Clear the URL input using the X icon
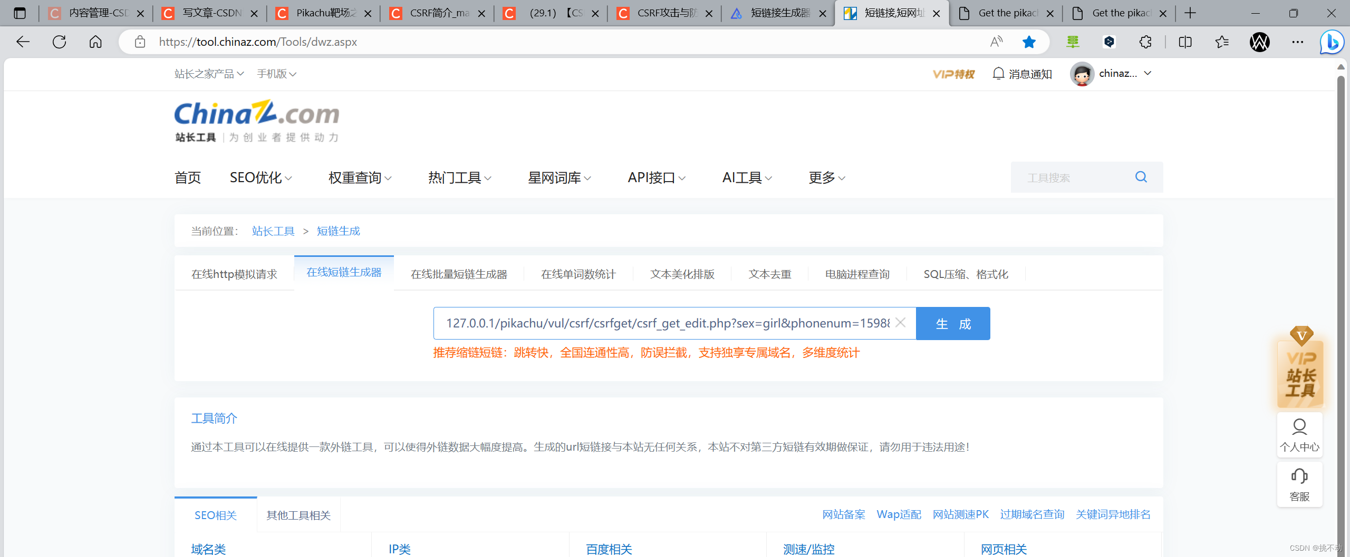The image size is (1350, 557). [901, 323]
